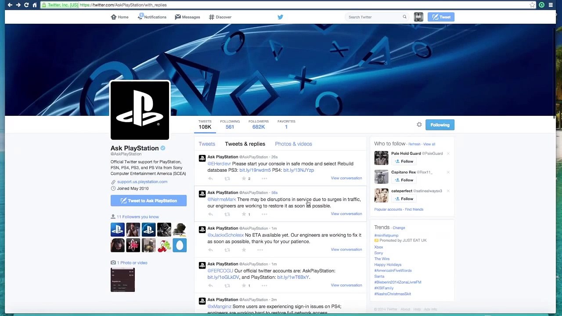Favorite the @FERCOGU tweet

[244, 286]
